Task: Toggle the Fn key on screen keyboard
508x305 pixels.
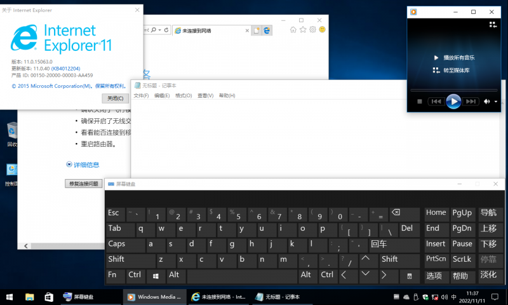Action: click(116, 276)
